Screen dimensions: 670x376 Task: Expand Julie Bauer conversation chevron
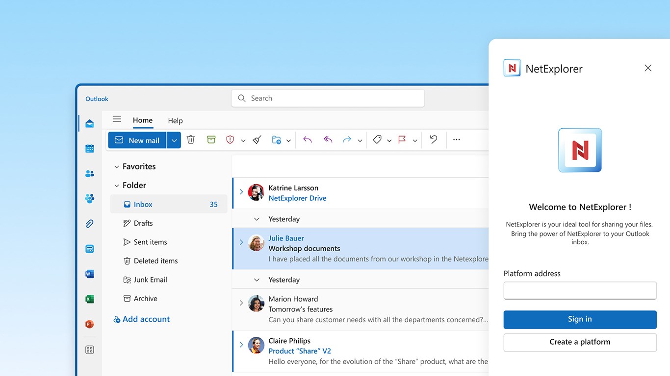pyautogui.click(x=241, y=242)
